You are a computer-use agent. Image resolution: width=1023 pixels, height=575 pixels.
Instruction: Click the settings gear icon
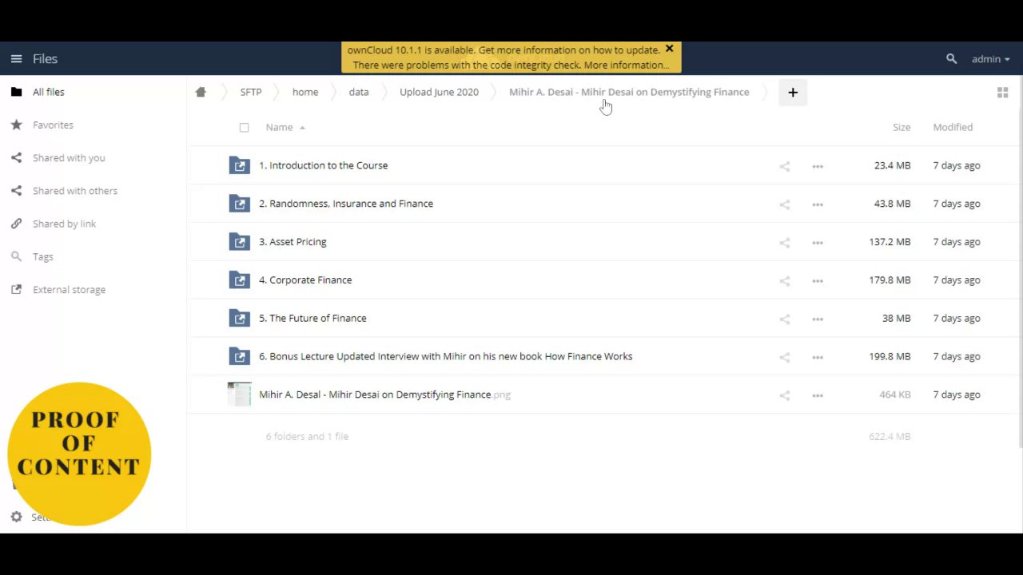(16, 517)
